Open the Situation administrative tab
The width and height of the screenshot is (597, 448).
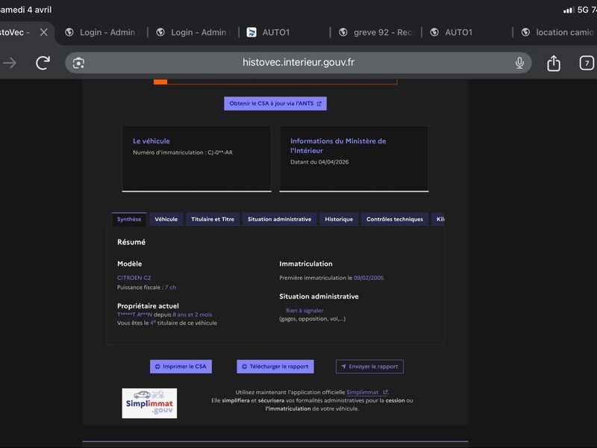click(x=279, y=220)
